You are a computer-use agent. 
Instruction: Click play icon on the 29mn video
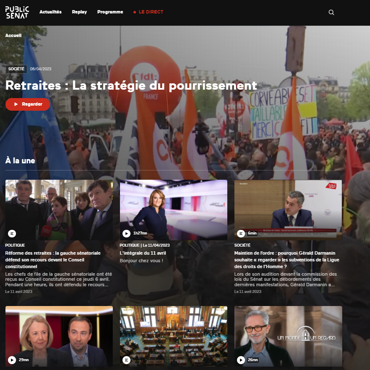click(x=12, y=360)
